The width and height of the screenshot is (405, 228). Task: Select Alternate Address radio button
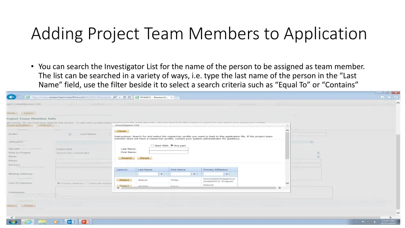(x=87, y=183)
